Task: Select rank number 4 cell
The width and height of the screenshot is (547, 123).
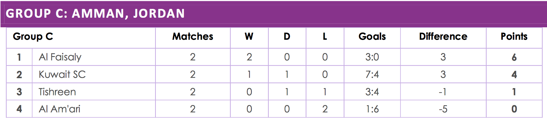Action: tap(19, 109)
